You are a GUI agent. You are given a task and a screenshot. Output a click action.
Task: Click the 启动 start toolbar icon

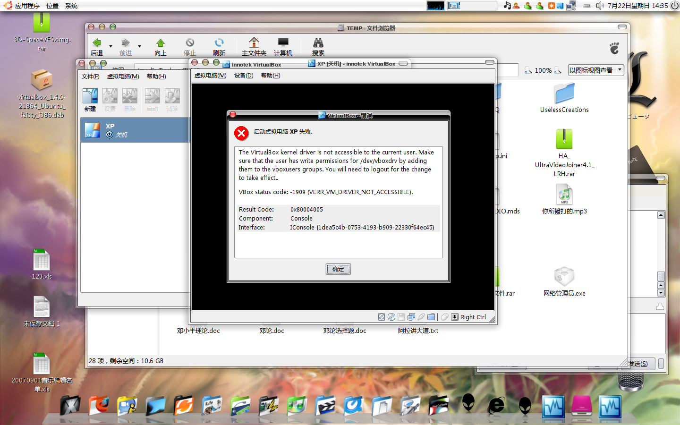153,100
